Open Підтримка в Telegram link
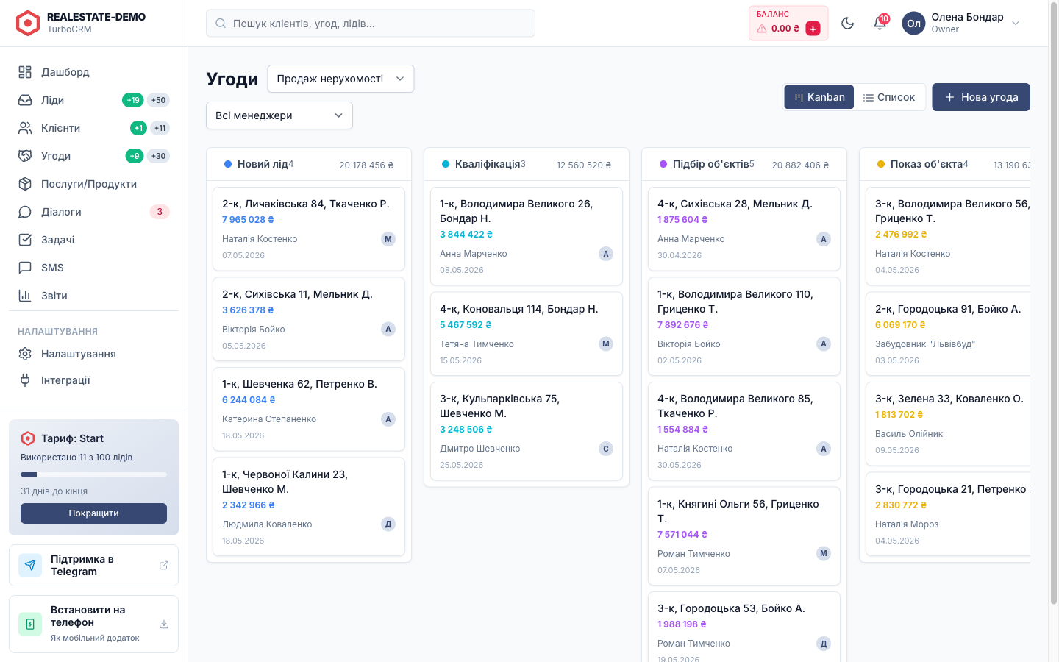The width and height of the screenshot is (1059, 662). (93, 566)
